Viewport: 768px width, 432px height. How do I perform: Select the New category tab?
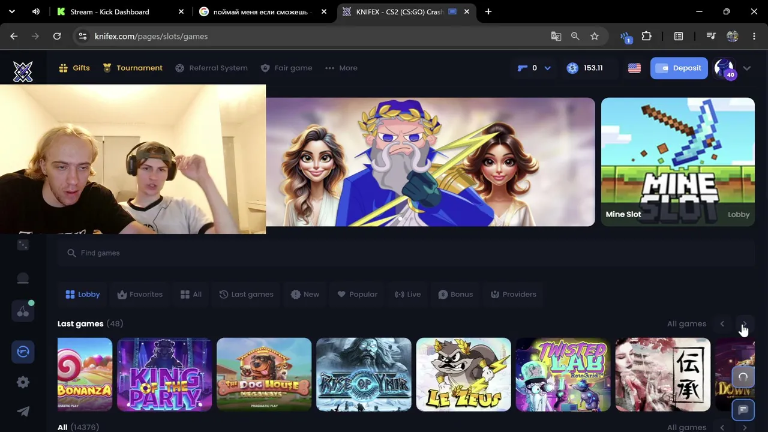click(305, 294)
